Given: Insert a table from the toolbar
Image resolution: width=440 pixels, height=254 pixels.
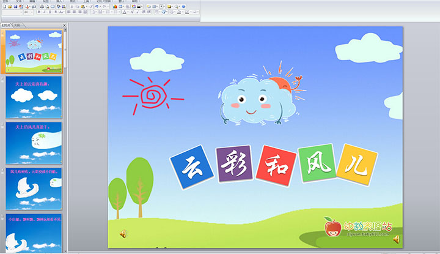Looking at the screenshot, I should pos(120,7).
